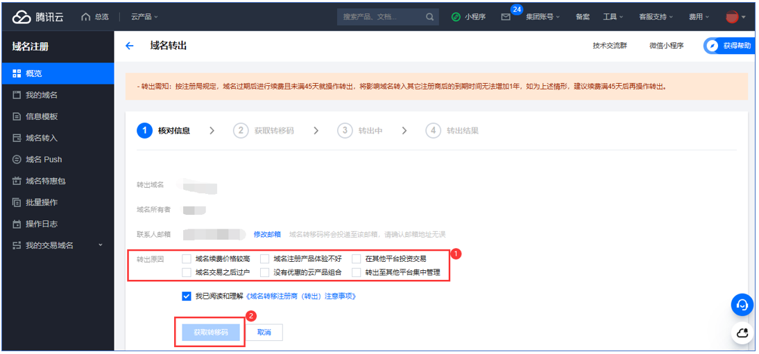Viewport: 759px width, 354px height.
Task: Open the mail notifications envelope icon
Action: pyautogui.click(x=506, y=17)
